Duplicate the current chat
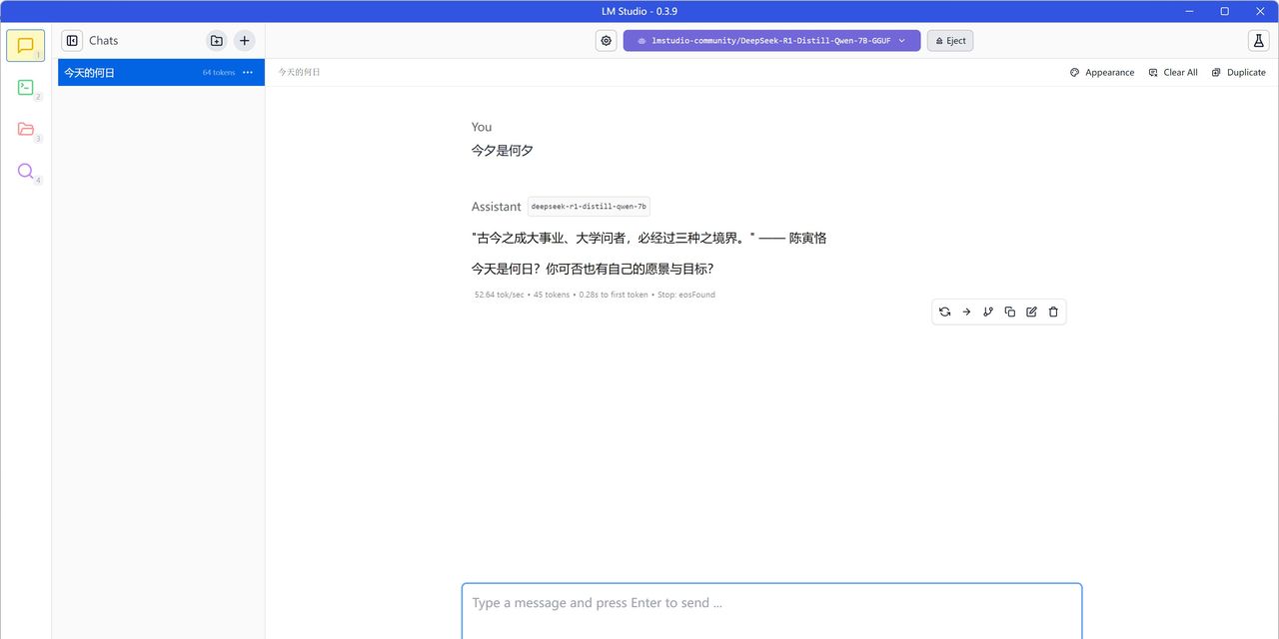Image resolution: width=1279 pixels, height=639 pixels. (1238, 72)
